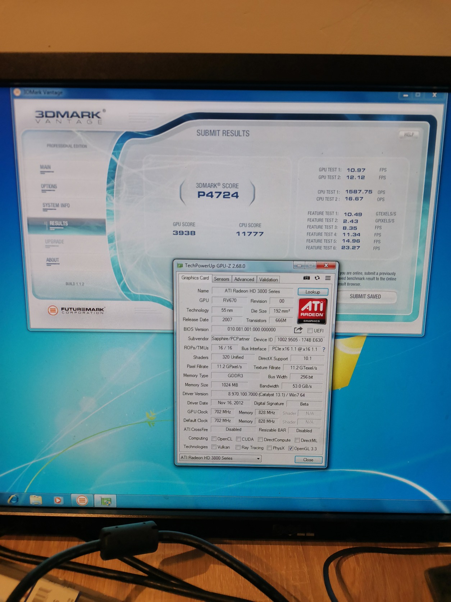Toggle the Ray Tracing checkbox

(x=238, y=448)
